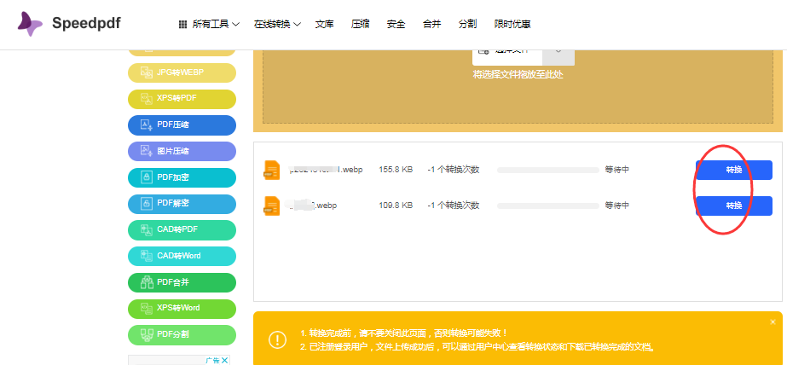Select the CAD转PDF tool button
Screen dimensions: 787x365
coord(182,230)
